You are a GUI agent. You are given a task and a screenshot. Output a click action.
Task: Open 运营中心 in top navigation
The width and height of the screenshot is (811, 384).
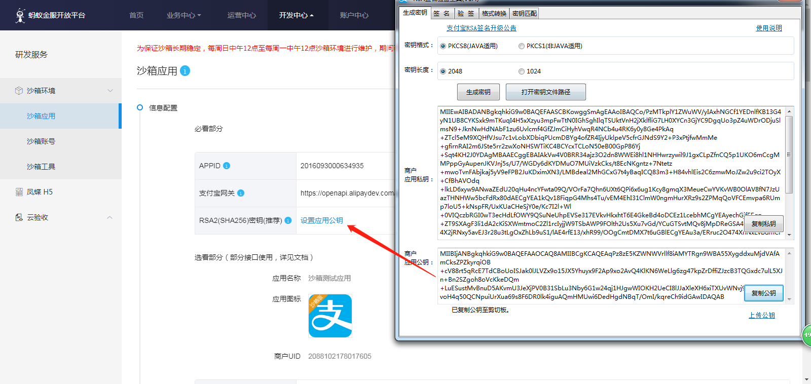point(242,15)
